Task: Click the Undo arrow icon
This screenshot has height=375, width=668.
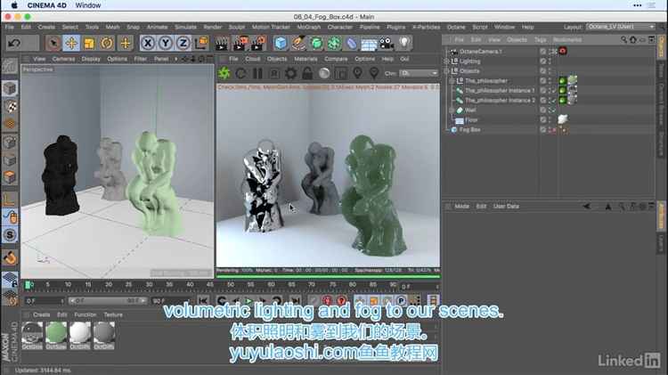Action: 14,43
